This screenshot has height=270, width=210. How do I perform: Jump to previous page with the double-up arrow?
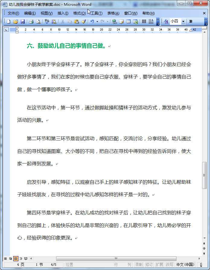pos(204,243)
